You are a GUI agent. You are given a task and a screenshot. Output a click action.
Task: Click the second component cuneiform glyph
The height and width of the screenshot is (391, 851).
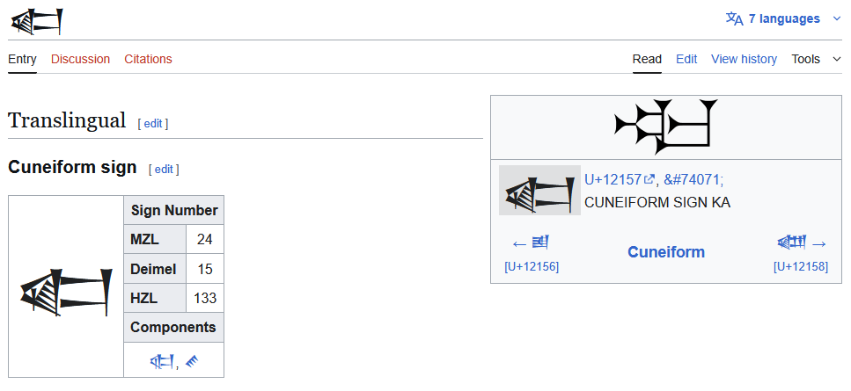[x=191, y=360]
